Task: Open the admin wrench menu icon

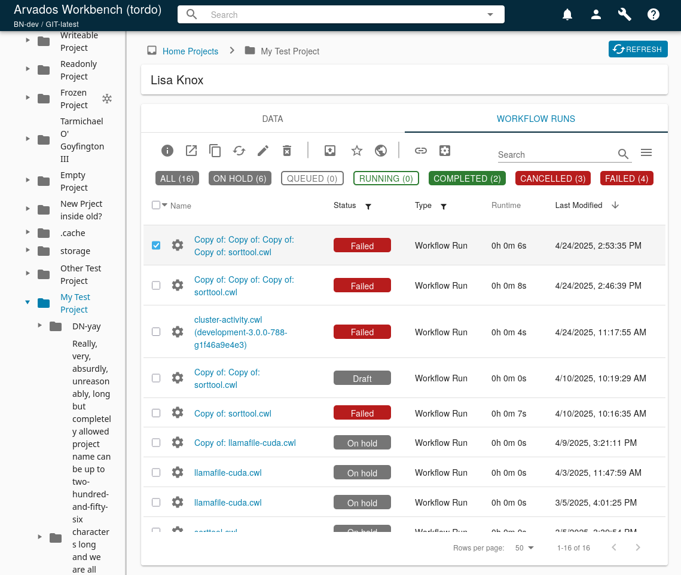Action: click(625, 15)
